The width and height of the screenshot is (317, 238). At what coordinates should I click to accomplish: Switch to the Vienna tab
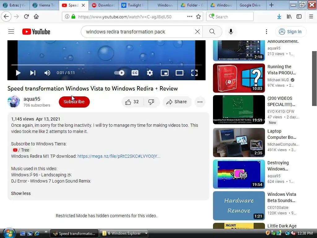44,5
